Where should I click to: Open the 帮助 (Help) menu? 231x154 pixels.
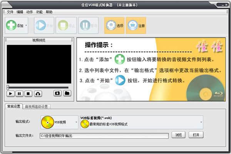49,12
